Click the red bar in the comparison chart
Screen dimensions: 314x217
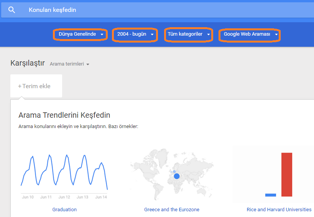[x=286, y=174]
